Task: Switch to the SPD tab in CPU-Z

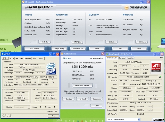Action: click(x=34, y=58)
